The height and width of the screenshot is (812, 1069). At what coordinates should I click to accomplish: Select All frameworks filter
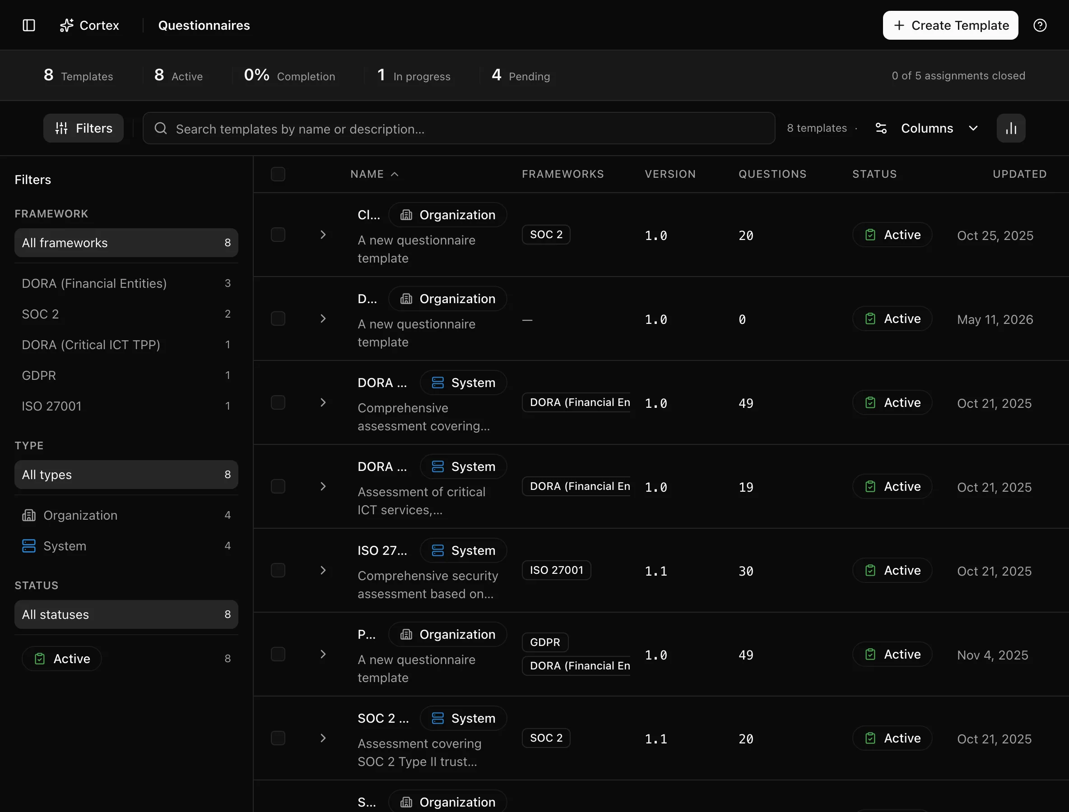click(x=126, y=243)
